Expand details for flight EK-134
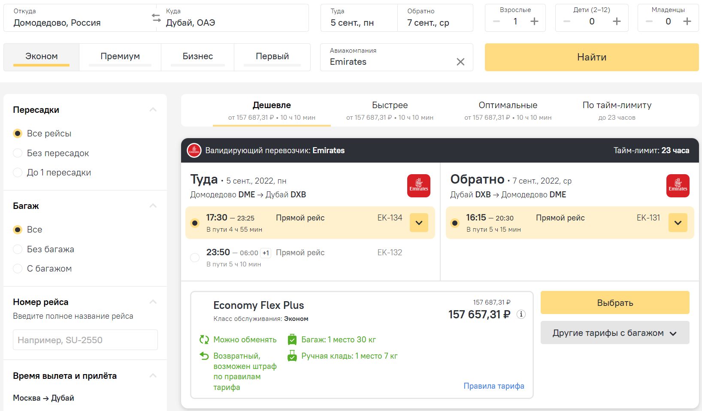Screen dimensions: 702x411 click(x=419, y=223)
